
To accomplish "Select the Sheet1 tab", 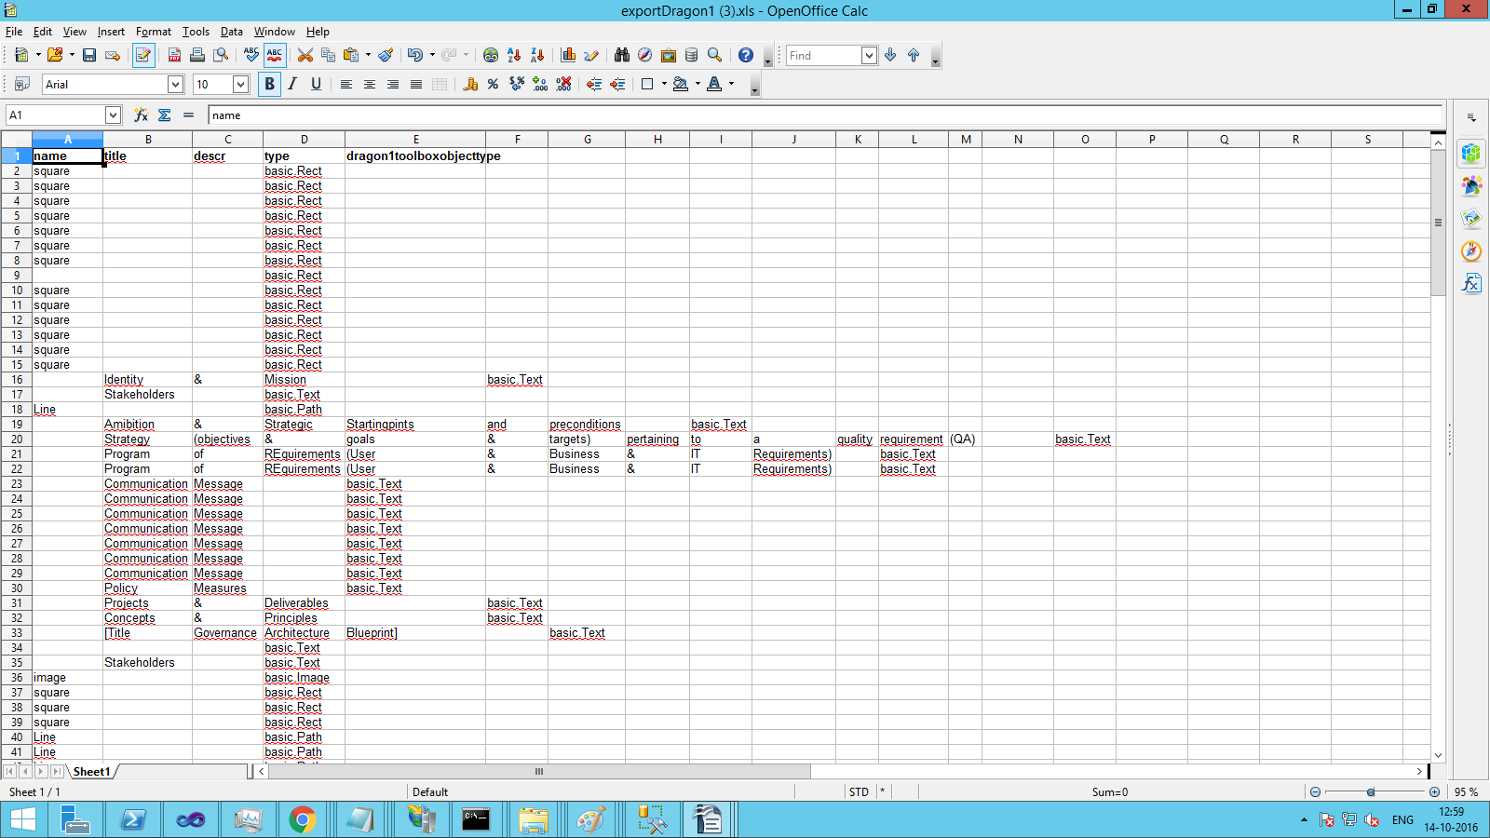I will [x=91, y=772].
